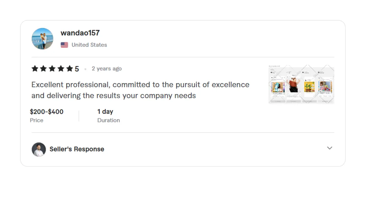Image resolution: width=366 pixels, height=199 pixels.
Task: Click the fourth rating star
Action: [x=61, y=69]
